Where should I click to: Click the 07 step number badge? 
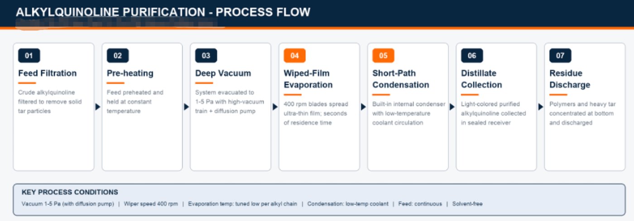tap(560, 56)
